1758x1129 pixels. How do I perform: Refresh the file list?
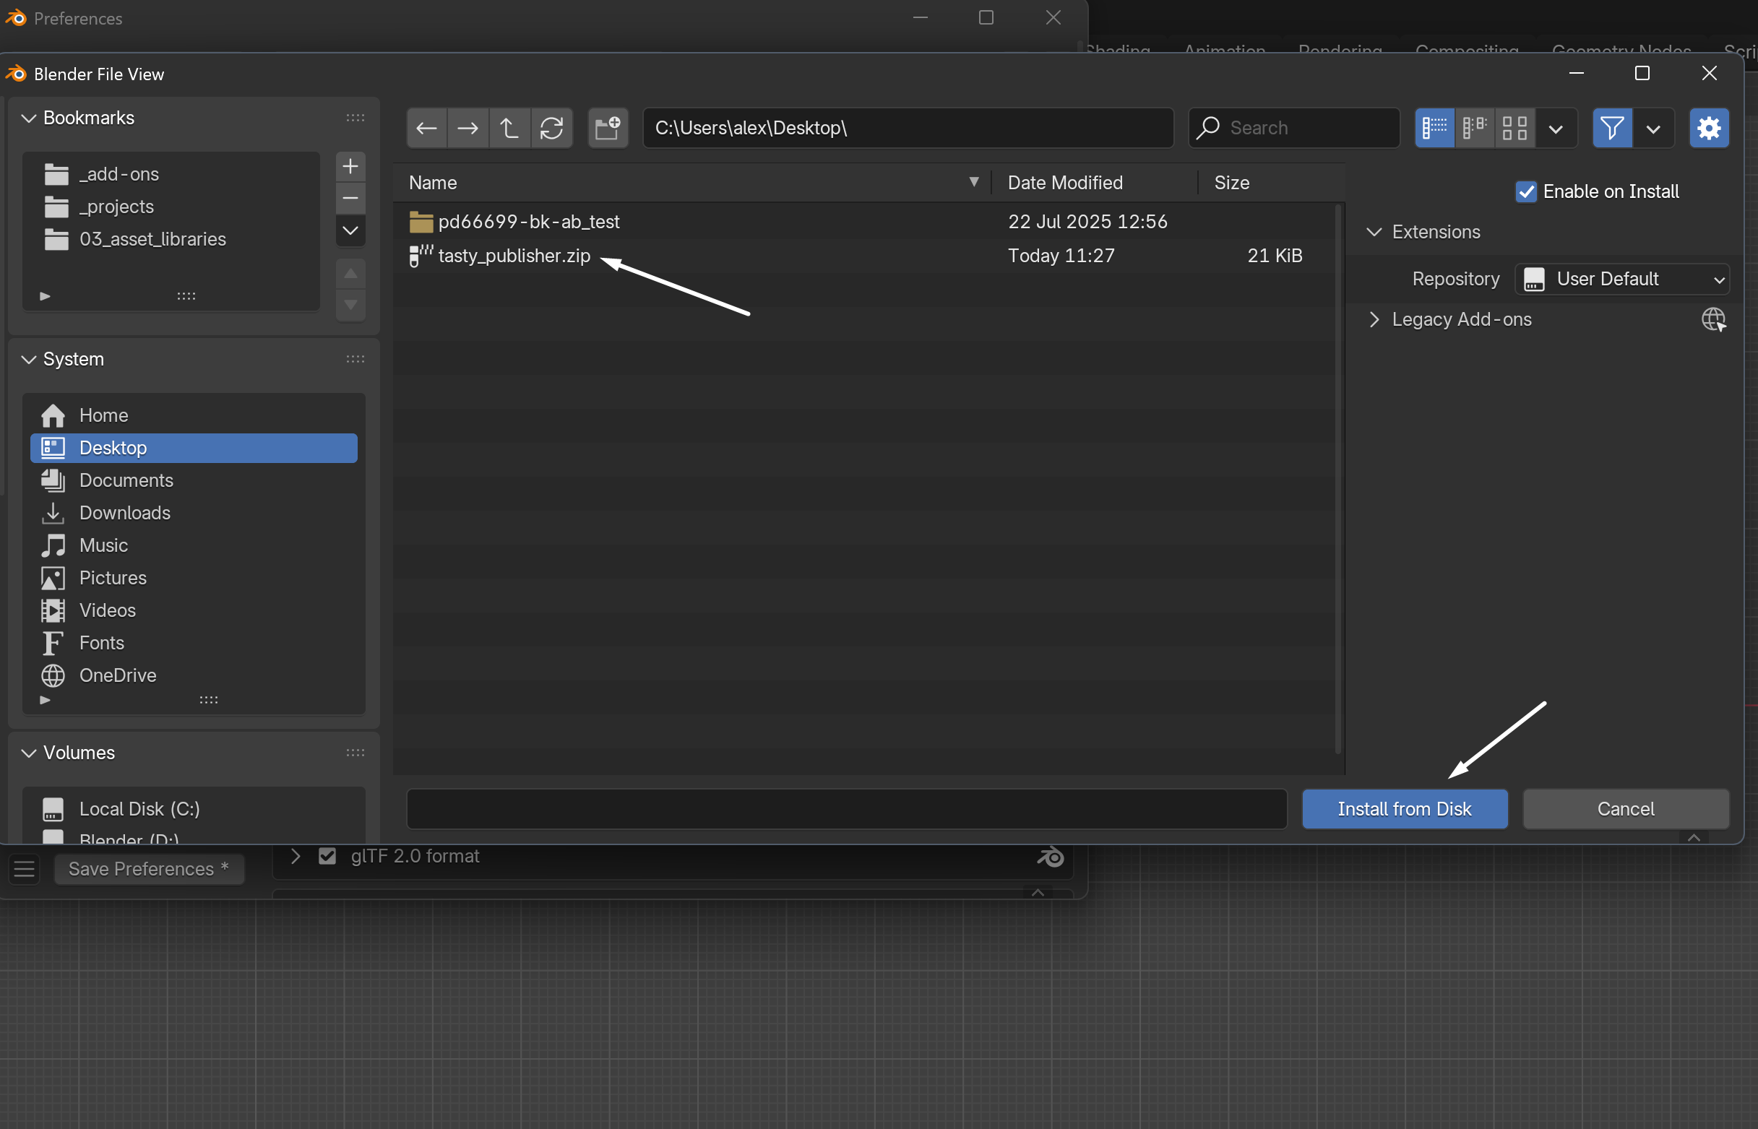(x=551, y=129)
